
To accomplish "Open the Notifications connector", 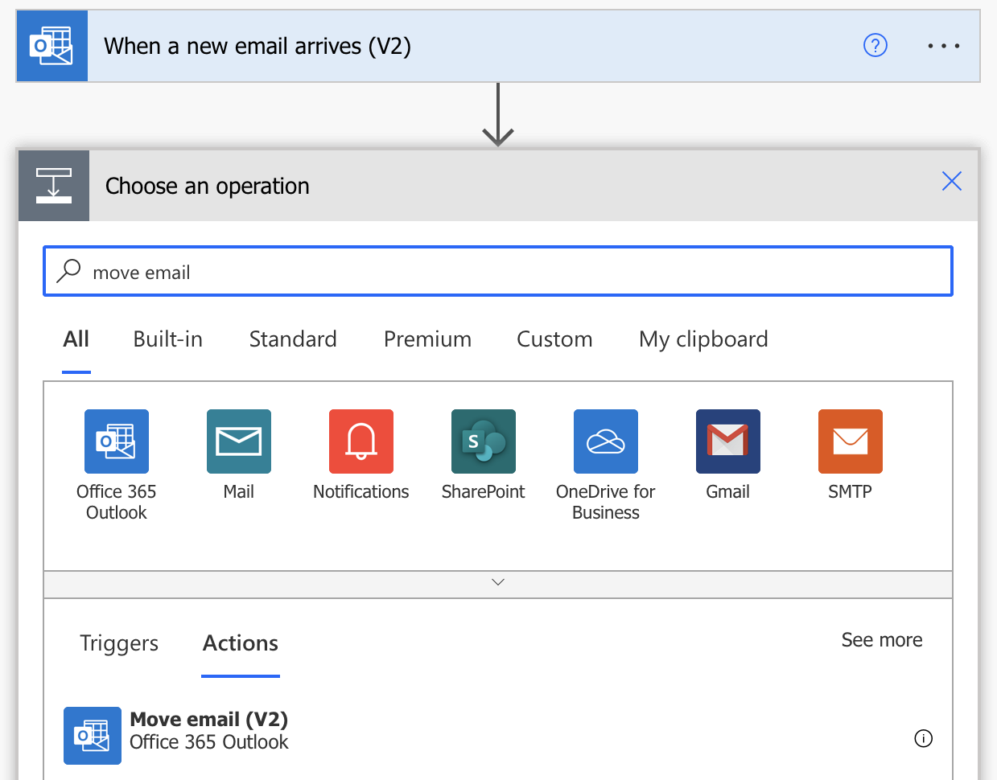I will coord(360,441).
